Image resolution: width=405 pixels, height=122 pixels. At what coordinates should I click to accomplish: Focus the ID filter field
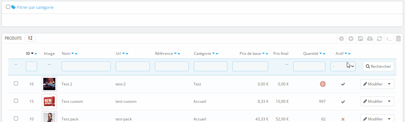click(31, 66)
